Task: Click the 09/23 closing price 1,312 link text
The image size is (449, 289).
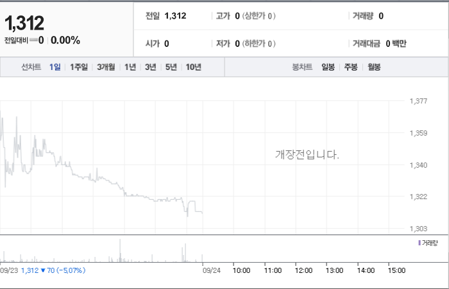Action: [30, 270]
